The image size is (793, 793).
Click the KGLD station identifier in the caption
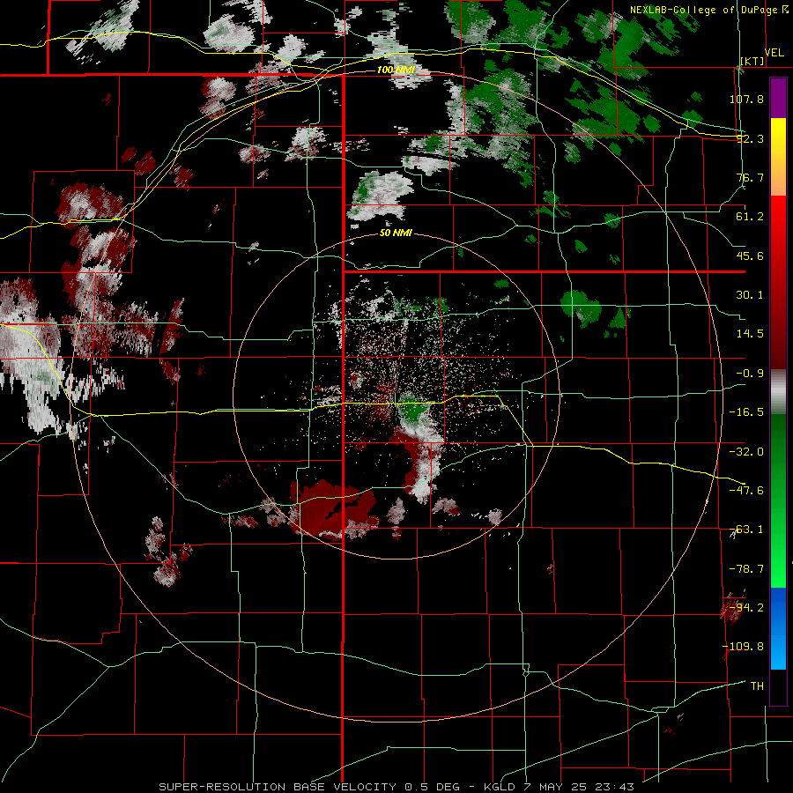500,787
